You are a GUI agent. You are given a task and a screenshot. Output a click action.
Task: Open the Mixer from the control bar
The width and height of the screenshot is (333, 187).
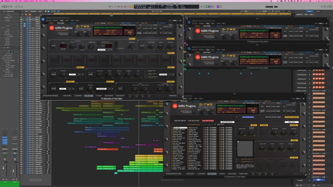(19, 6)
